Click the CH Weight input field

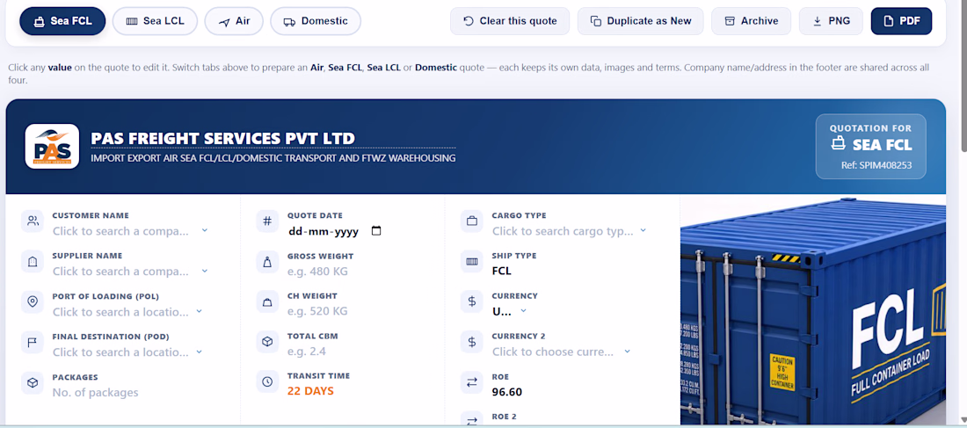coord(317,311)
